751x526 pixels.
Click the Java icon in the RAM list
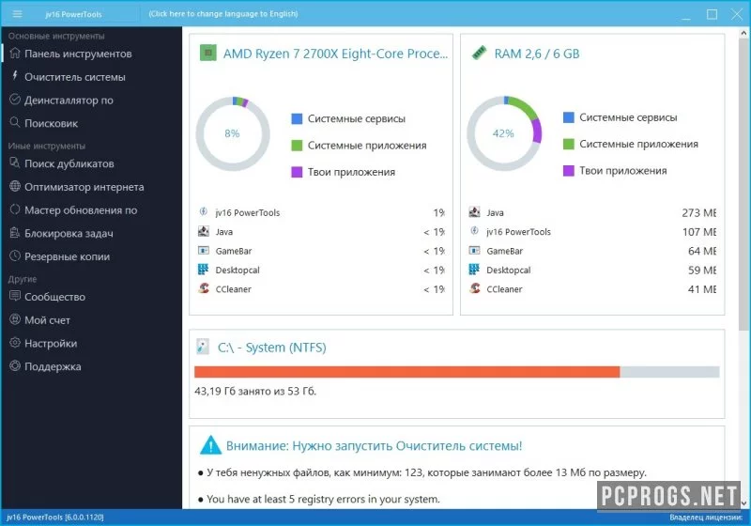pyautogui.click(x=475, y=211)
